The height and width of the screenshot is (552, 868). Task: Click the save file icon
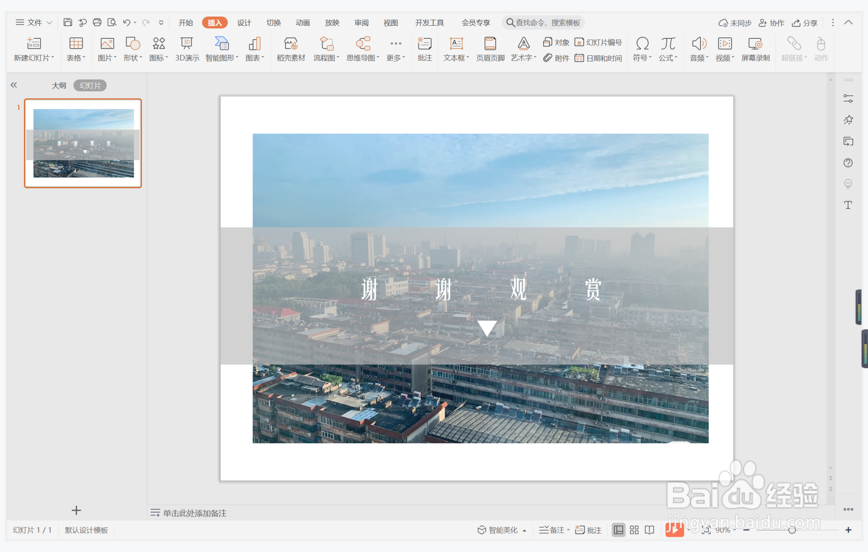pyautogui.click(x=67, y=23)
